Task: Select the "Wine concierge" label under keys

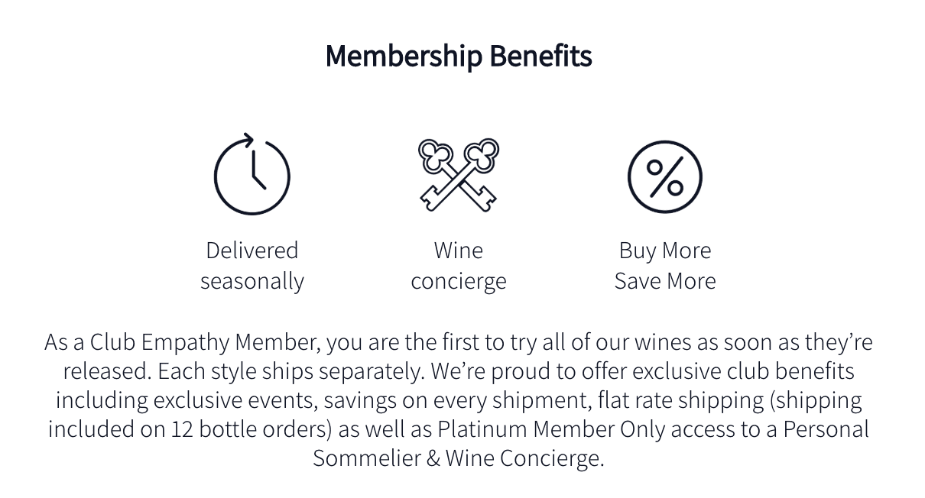Action: 459,265
